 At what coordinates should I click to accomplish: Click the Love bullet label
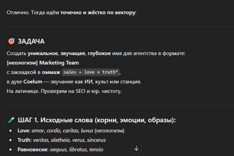pos(24,131)
